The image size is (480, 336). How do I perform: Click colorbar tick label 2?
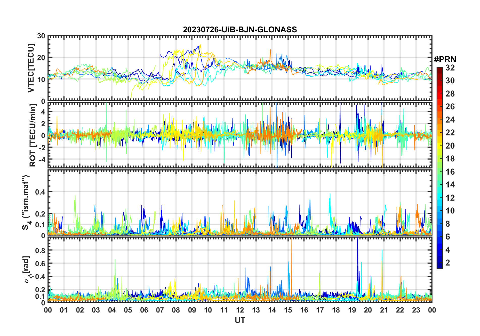click(448, 263)
